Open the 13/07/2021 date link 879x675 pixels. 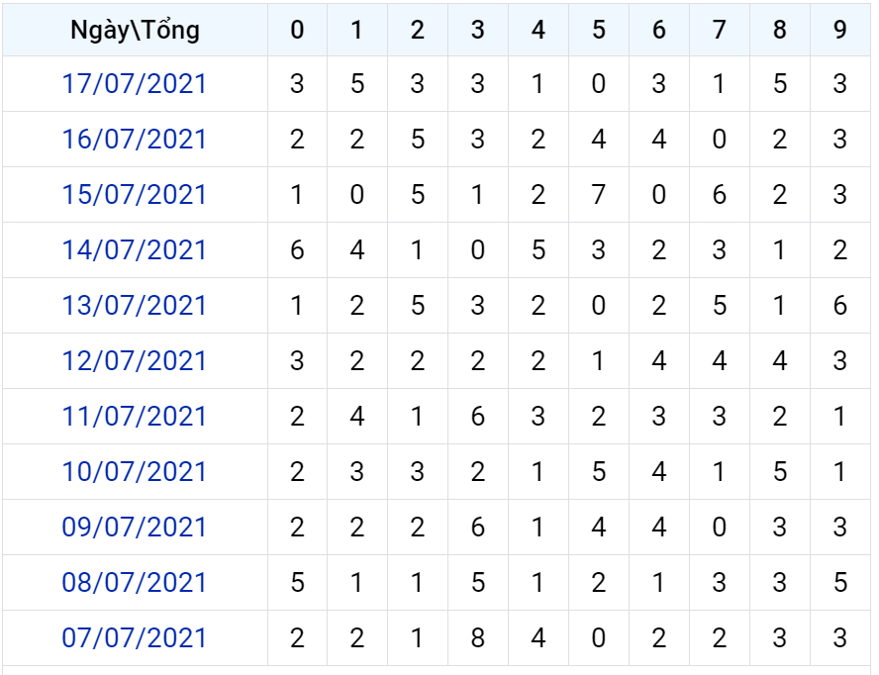point(135,306)
